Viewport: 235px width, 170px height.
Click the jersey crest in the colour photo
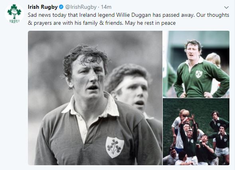(199, 74)
